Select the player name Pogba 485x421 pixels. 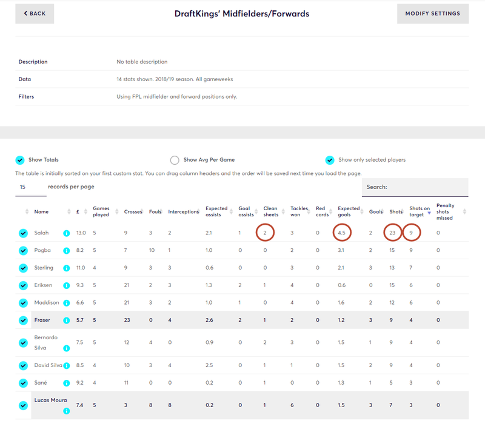point(42,250)
